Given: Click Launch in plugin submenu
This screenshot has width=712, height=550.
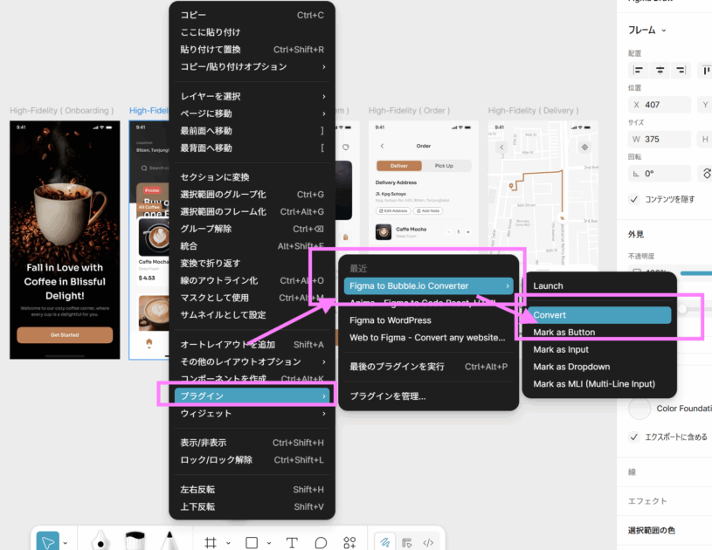Looking at the screenshot, I should [599, 285].
